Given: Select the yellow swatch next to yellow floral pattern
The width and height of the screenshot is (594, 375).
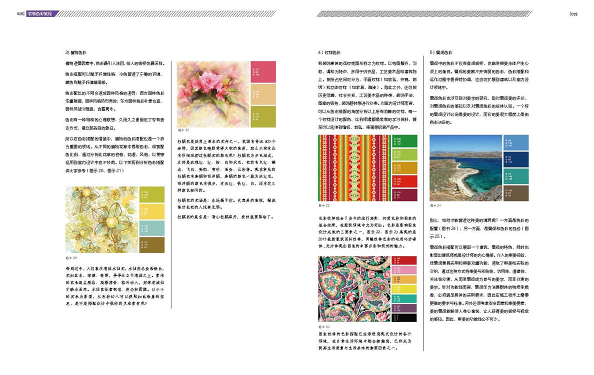Looking at the screenshot, I should coord(151,211).
